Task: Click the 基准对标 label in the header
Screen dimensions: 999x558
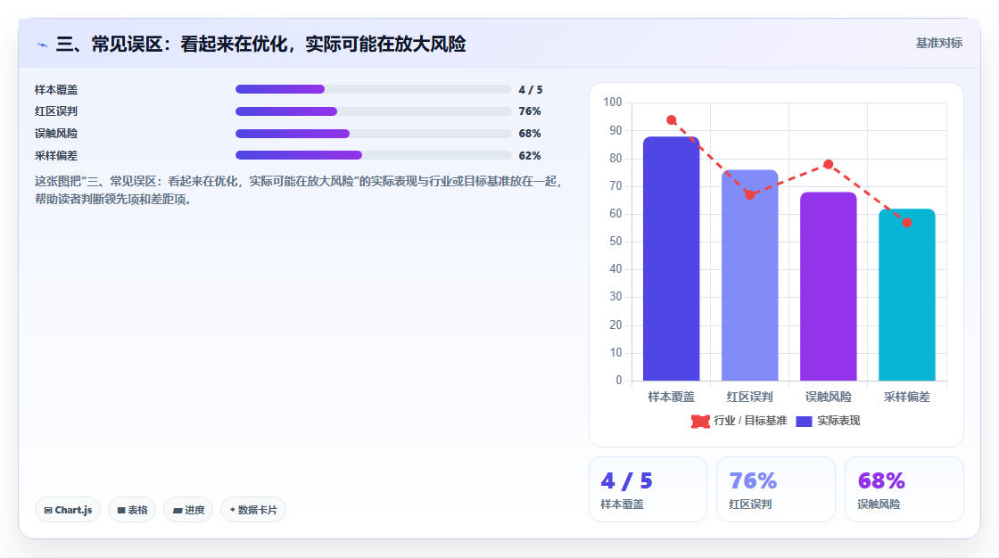Action: point(938,44)
